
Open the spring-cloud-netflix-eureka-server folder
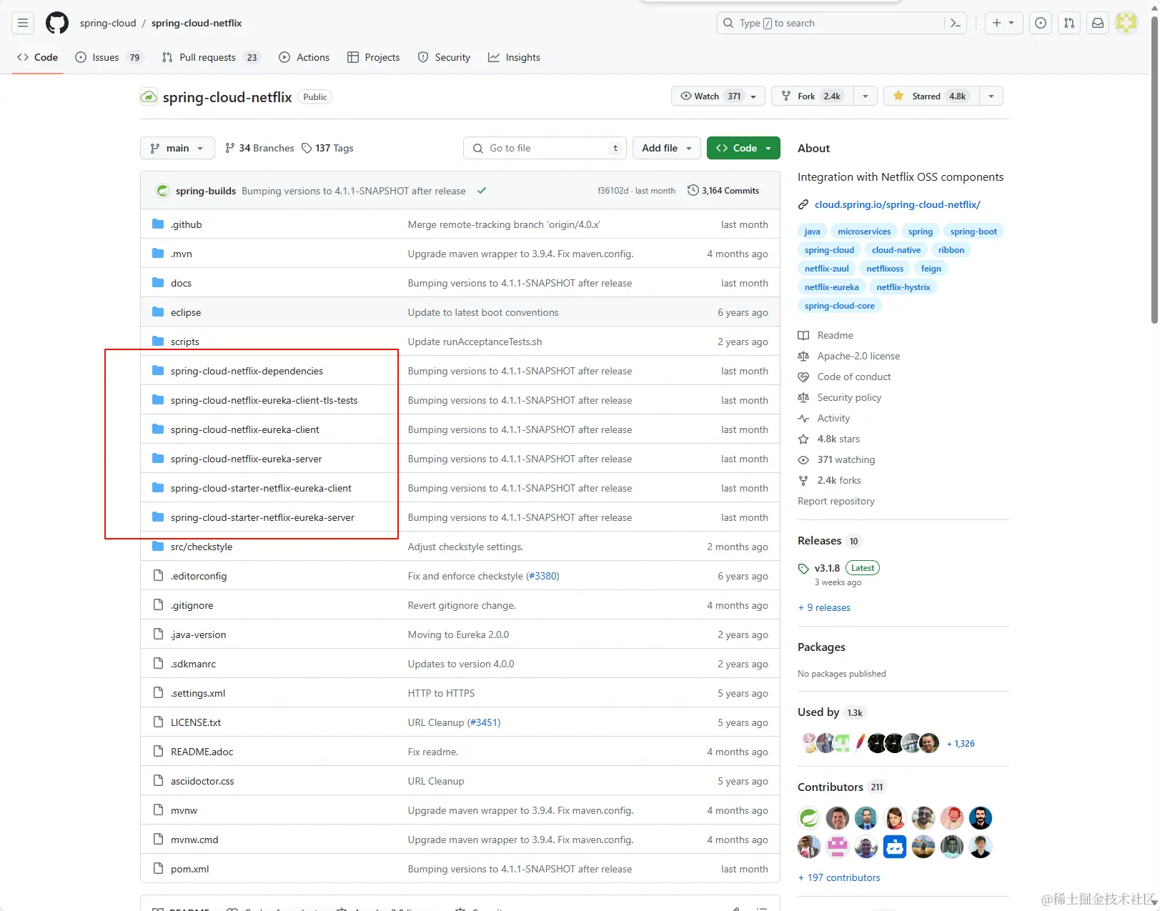pos(246,459)
